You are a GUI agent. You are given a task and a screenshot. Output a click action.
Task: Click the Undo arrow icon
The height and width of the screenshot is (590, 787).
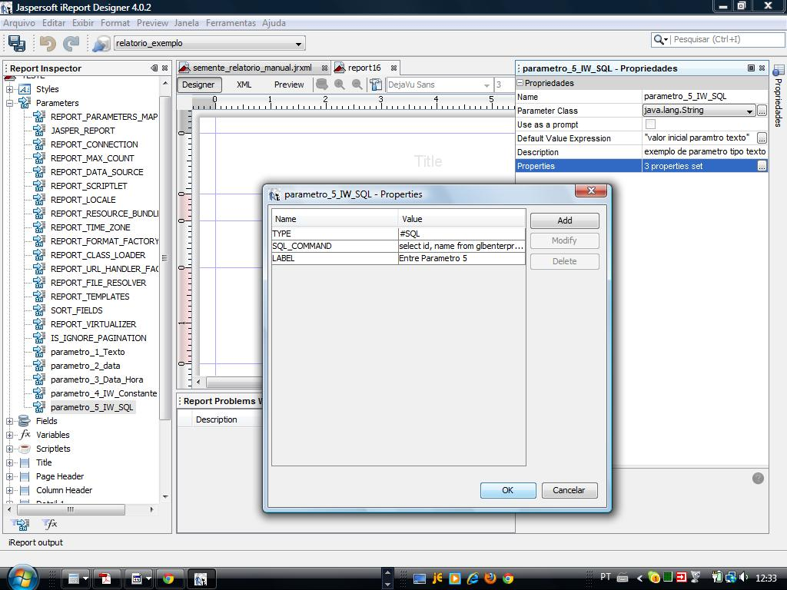(x=48, y=44)
